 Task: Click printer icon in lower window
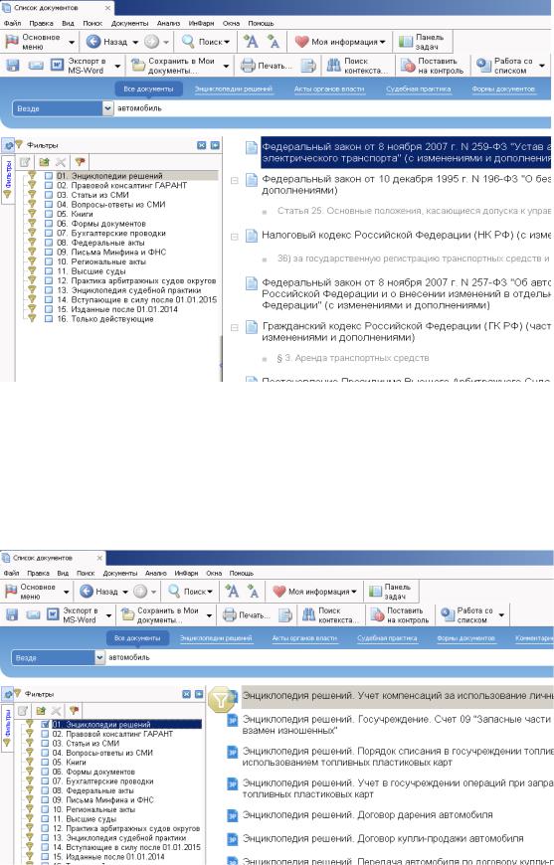point(230,614)
